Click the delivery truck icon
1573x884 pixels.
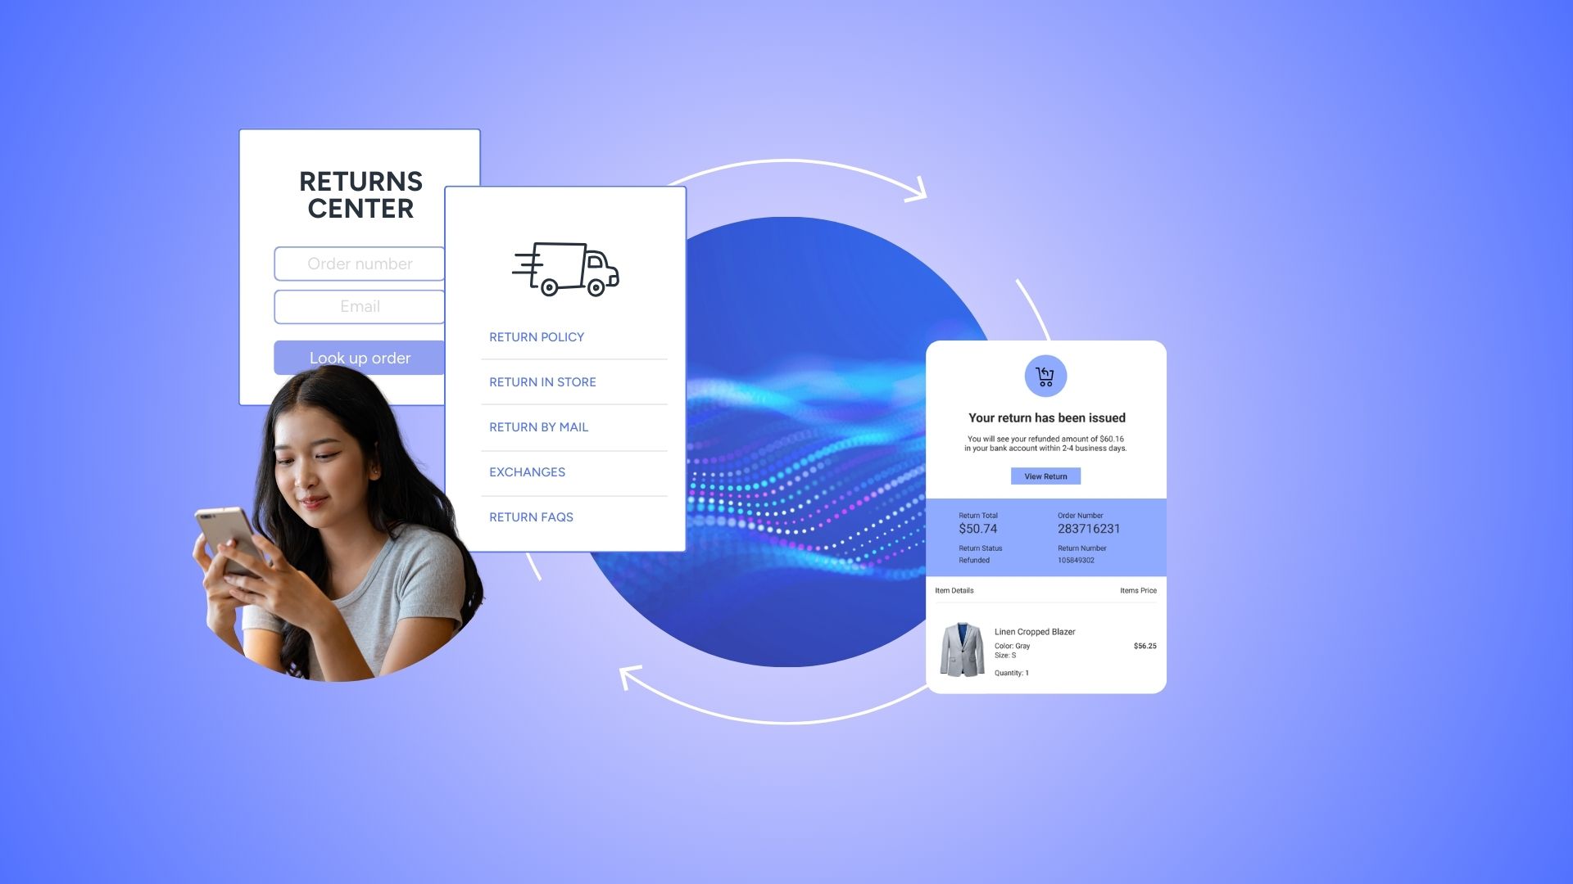[x=565, y=268]
